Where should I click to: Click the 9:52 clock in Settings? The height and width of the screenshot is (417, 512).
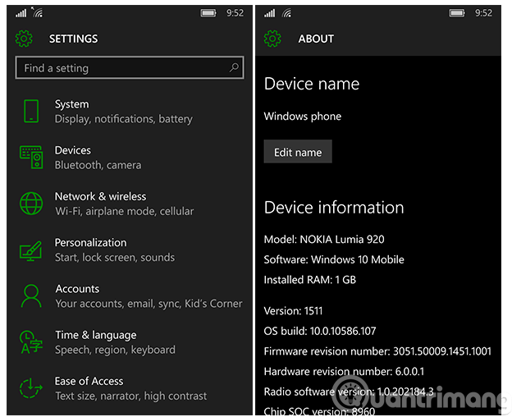[x=235, y=13]
